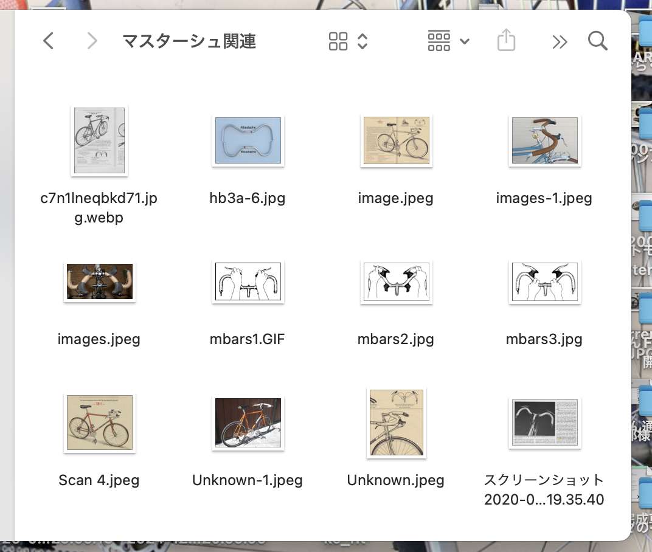This screenshot has height=552, width=652.
Task: Click the Search magnifier icon
Action: 598,41
